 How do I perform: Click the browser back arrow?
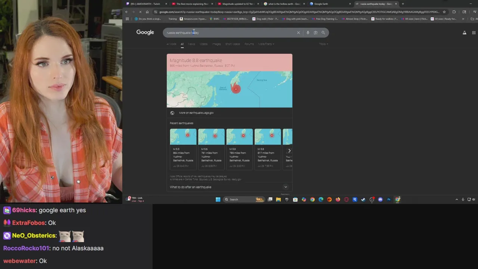[127, 12]
